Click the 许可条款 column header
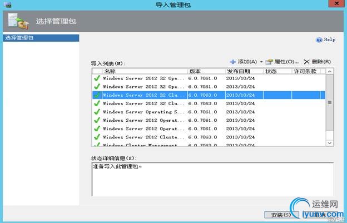Image resolution: width=347 pixels, height=223 pixels. point(306,71)
